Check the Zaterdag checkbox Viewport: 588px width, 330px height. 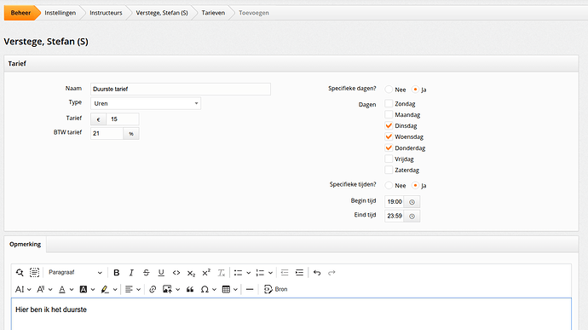389,170
